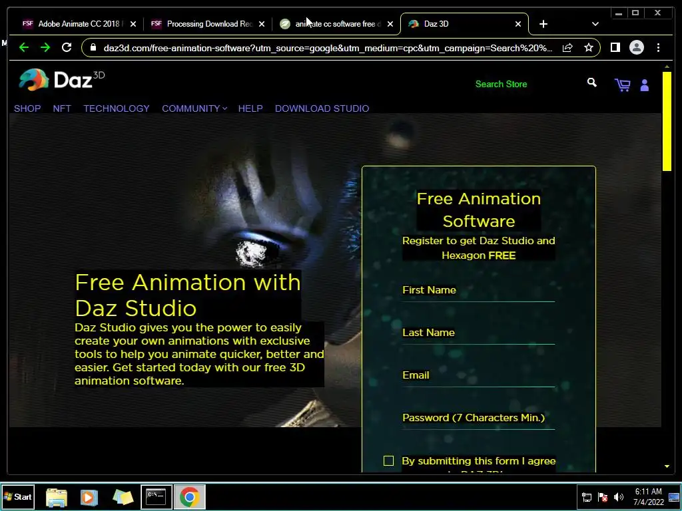Expand the COMMUNITY dropdown
The height and width of the screenshot is (511, 682).
(194, 108)
